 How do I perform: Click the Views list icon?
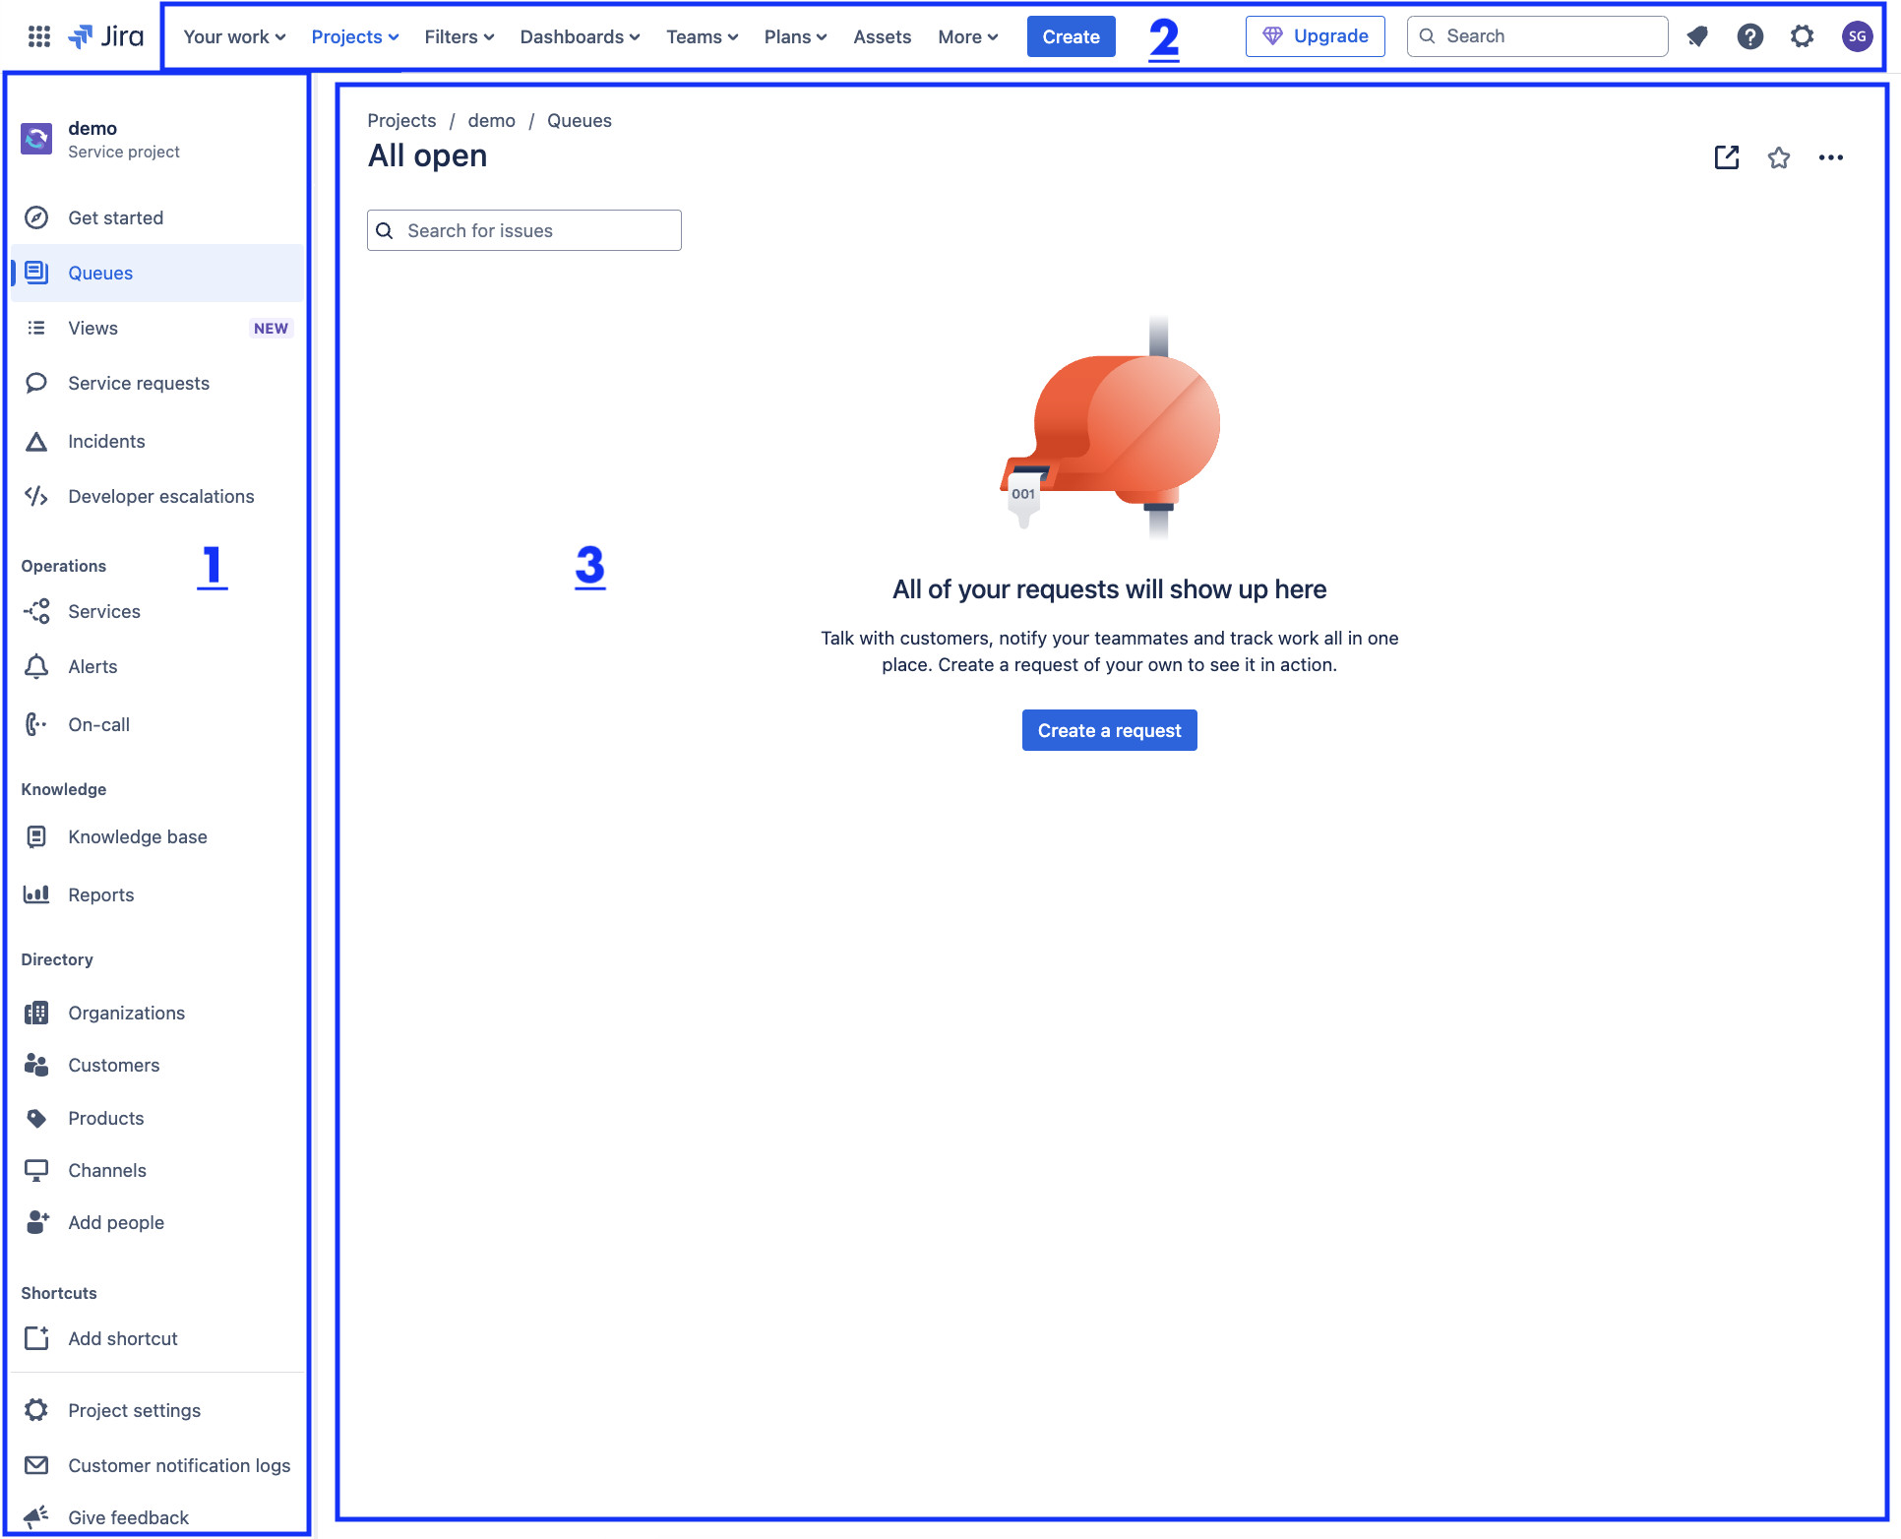point(36,328)
